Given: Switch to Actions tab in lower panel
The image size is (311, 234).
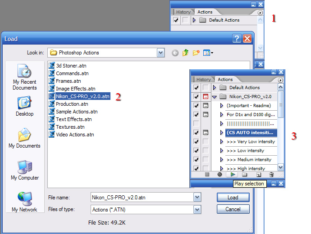Looking at the screenshot, I should (x=225, y=79).
